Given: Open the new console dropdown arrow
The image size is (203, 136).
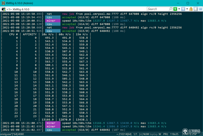Looking at the screenshot, I should (x=179, y=9).
